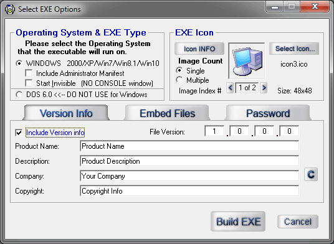
Task: Open the Password tab
Action: pos(268,113)
